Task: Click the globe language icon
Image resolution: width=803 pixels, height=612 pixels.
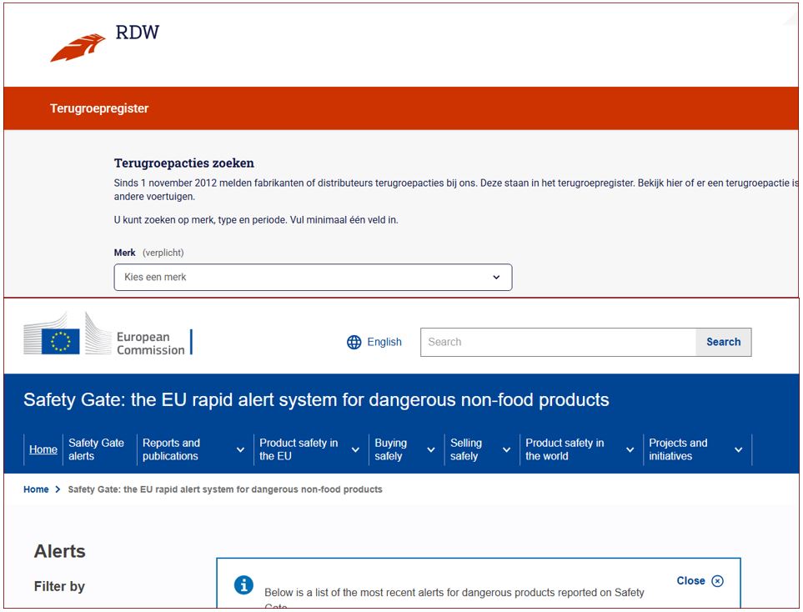Action: click(354, 342)
